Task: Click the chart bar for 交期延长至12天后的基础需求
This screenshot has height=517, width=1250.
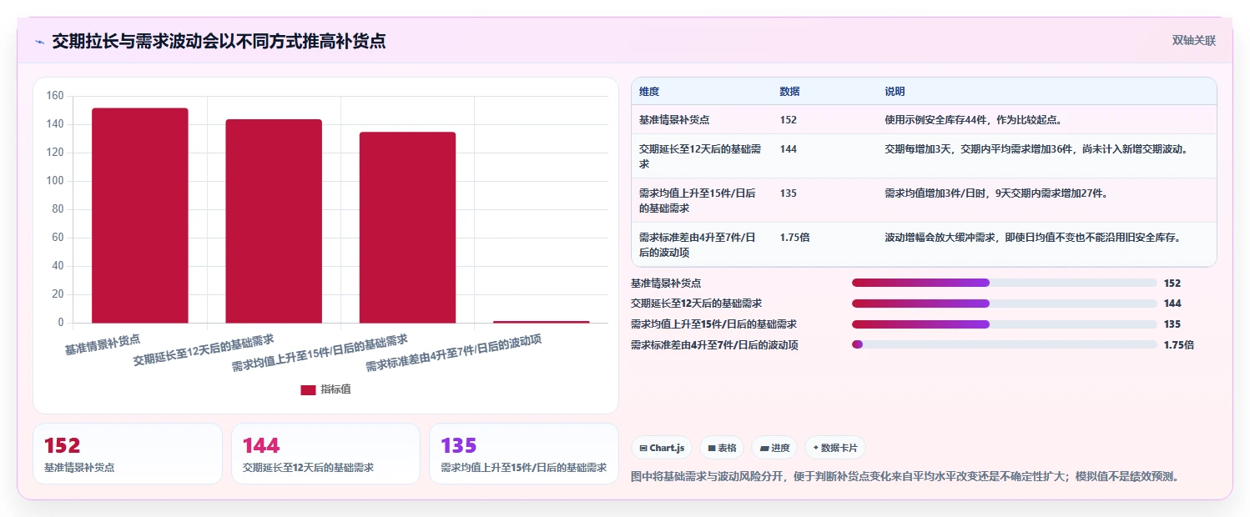Action: (274, 221)
